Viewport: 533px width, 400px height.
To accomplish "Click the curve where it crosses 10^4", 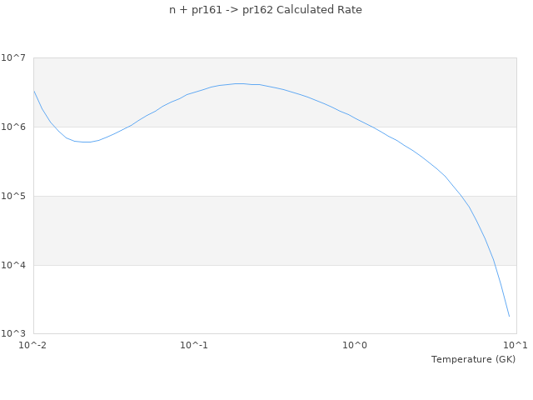I will [x=494, y=265].
